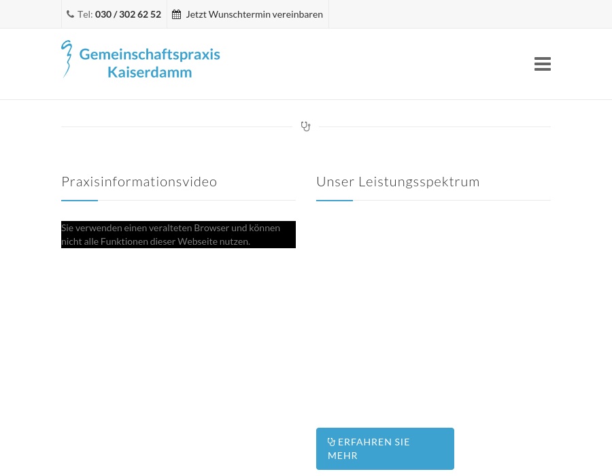
Task: Click the stethoscope icon inside the blue button
Action: click(331, 442)
